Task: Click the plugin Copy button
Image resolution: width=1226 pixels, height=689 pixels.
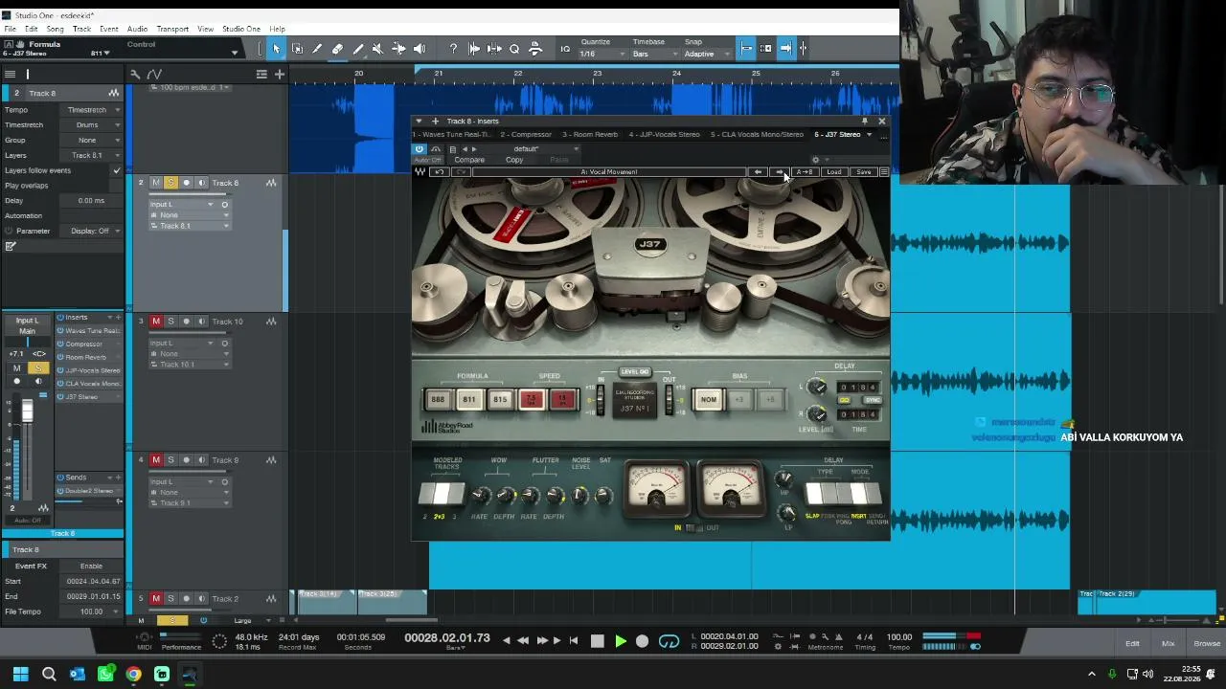Action: 514,160
